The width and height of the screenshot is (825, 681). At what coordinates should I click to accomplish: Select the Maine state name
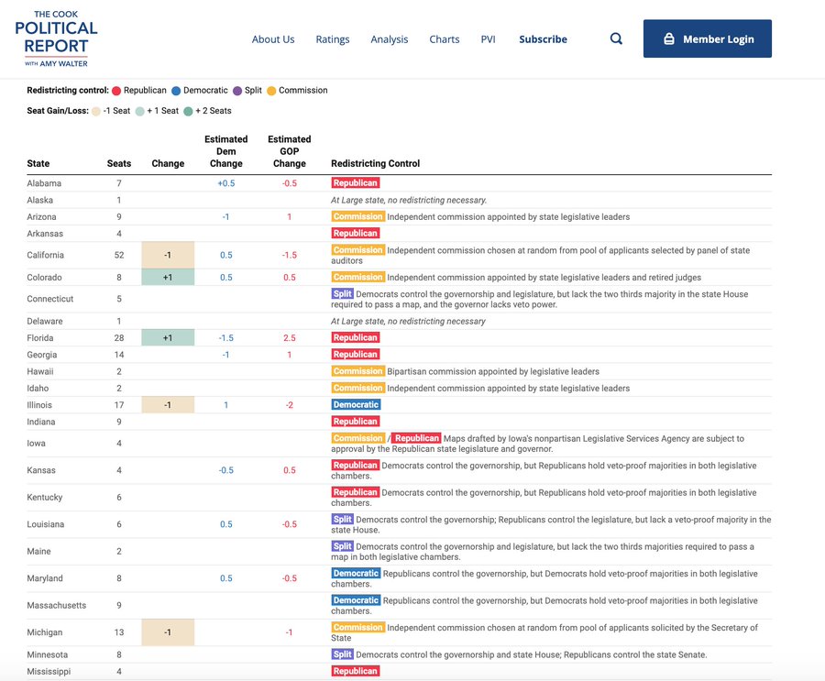[x=38, y=552]
